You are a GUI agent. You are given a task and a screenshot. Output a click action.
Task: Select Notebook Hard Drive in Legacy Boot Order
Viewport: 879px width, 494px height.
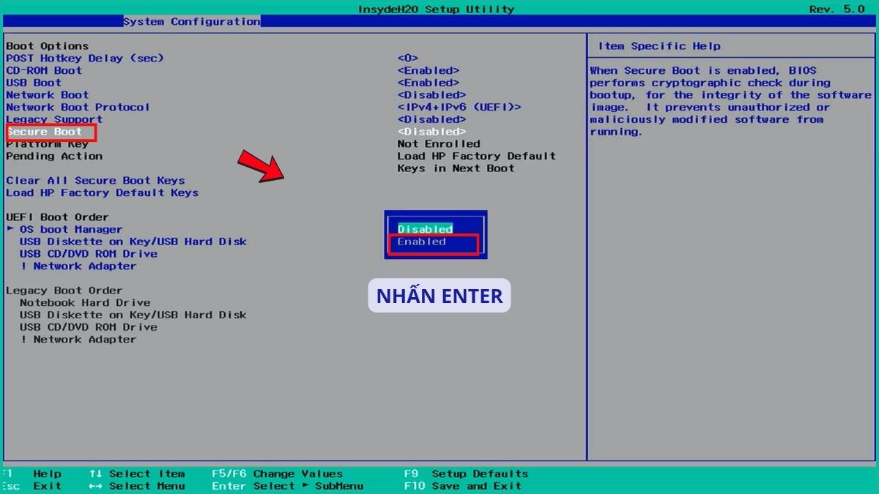[x=85, y=302]
